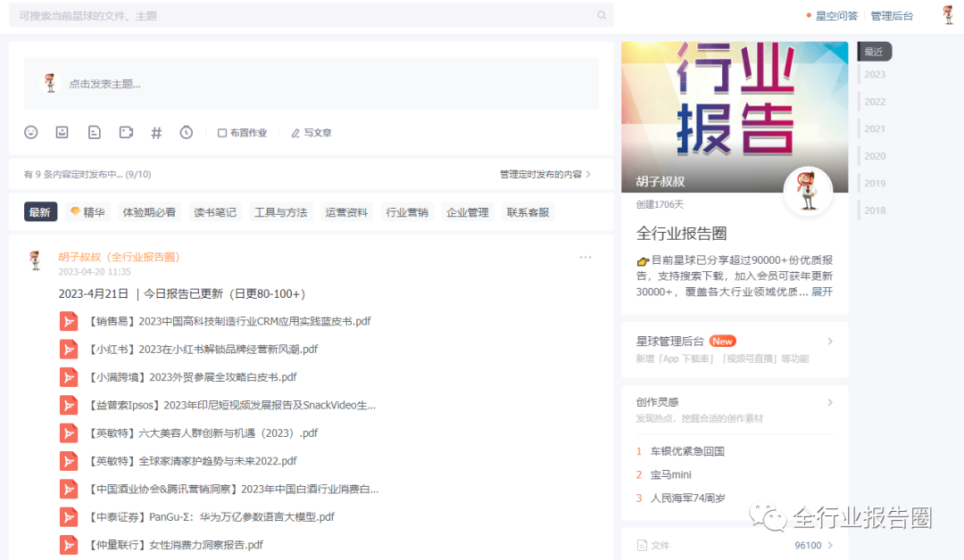The image size is (964, 560).
Task: Click the post timestamp 2023-04-20 11:35
Action: 95,271
